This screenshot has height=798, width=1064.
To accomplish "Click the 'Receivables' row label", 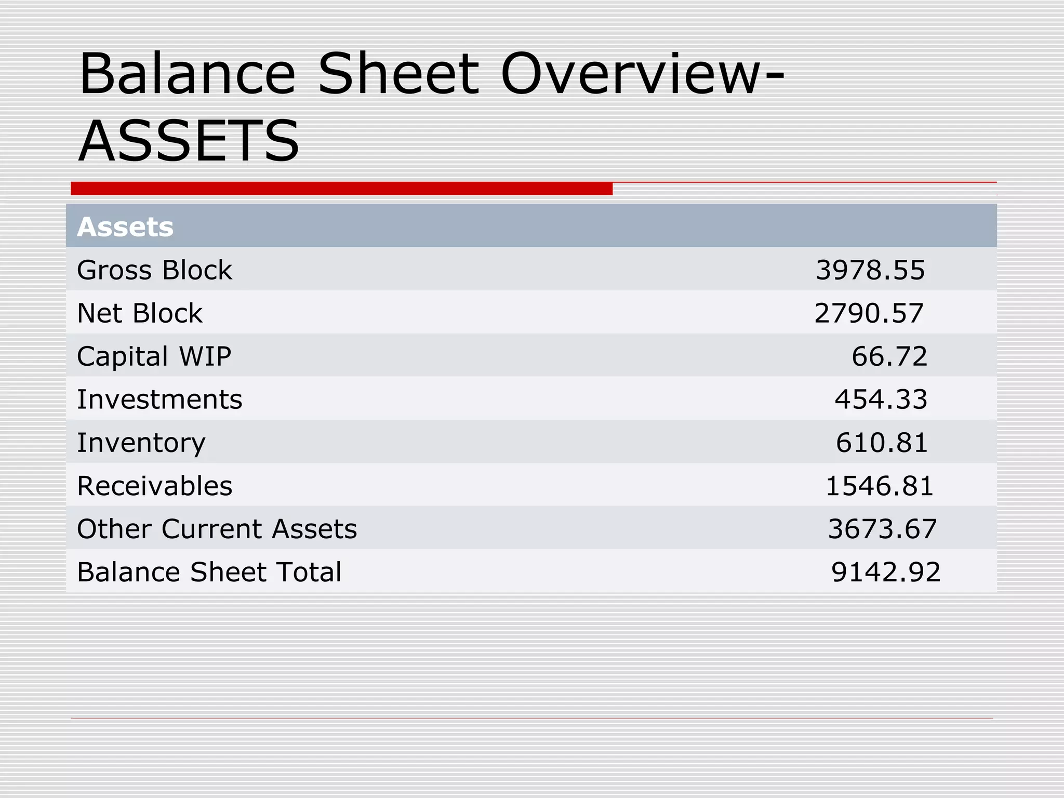I will [154, 486].
